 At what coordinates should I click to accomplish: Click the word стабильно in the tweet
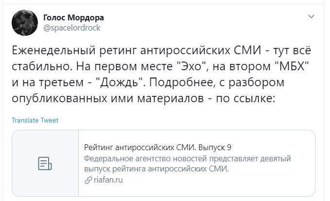pyautogui.click(x=42, y=66)
